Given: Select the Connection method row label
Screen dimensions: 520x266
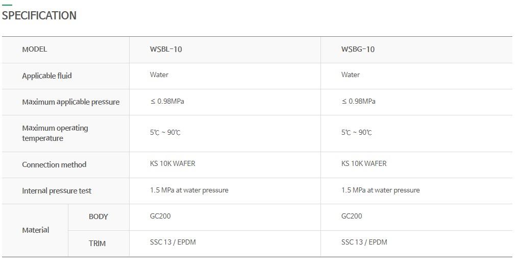Looking at the screenshot, I should click(54, 164).
